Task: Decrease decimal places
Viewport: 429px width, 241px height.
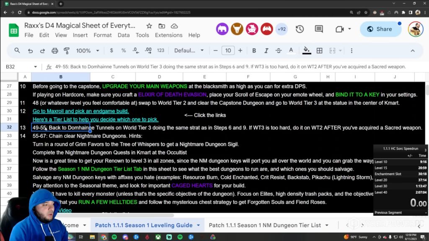Action: click(136, 51)
